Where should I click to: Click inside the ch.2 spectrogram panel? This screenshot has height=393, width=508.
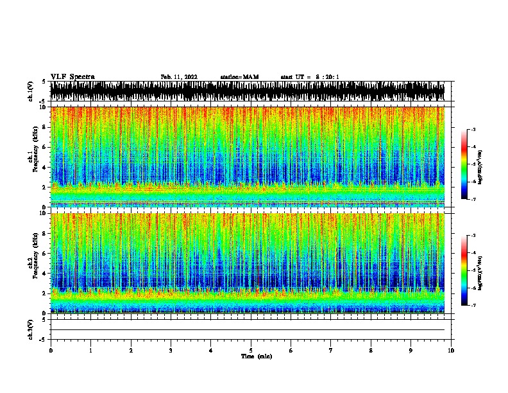(248, 263)
